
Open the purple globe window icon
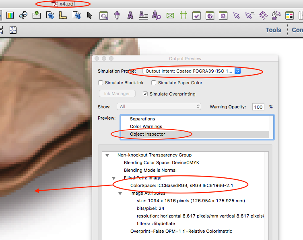[210, 15]
